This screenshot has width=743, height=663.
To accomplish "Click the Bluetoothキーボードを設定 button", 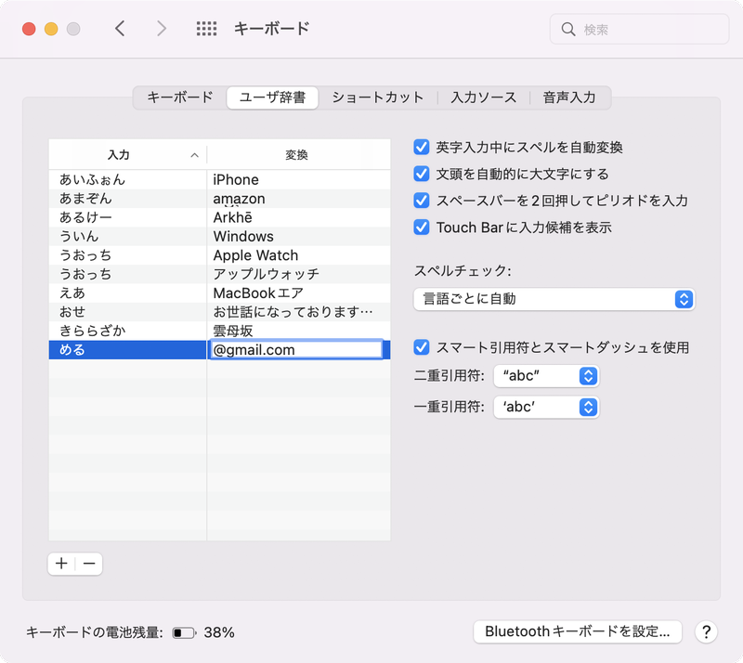I will pos(577,632).
